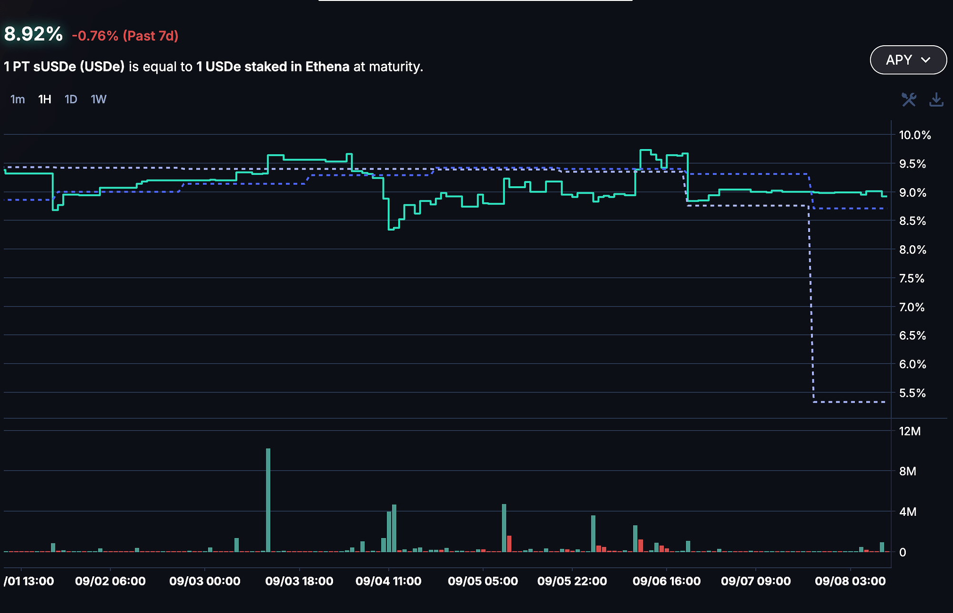Click the 12M volume axis label

[x=909, y=432]
